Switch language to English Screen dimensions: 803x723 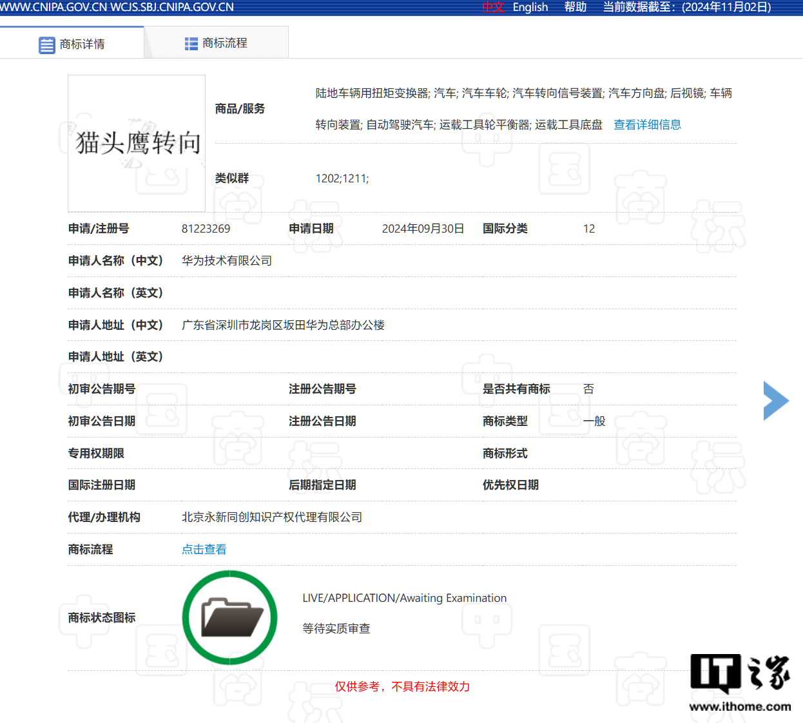click(530, 7)
